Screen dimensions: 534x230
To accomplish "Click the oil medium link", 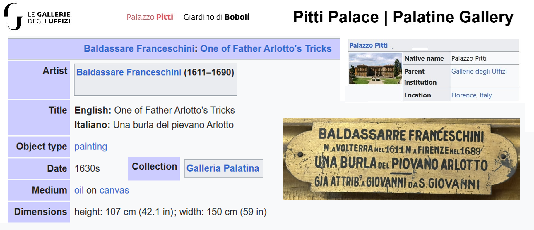I will [x=79, y=190].
